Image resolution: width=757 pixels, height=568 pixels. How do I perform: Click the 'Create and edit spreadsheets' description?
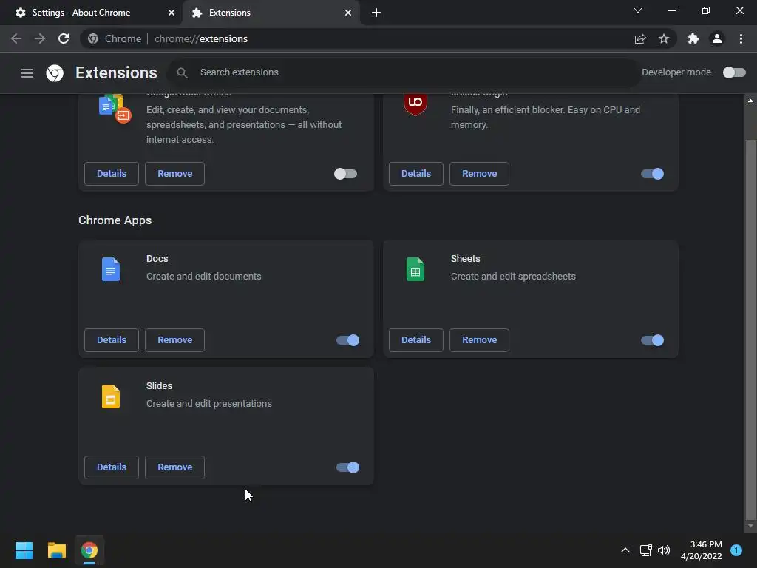[x=513, y=277]
